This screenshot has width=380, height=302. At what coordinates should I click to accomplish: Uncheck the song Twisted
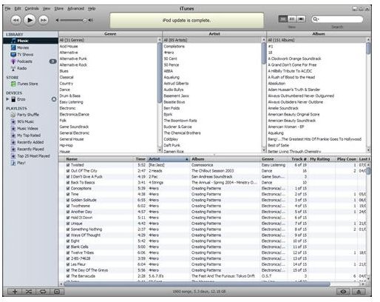click(x=68, y=165)
